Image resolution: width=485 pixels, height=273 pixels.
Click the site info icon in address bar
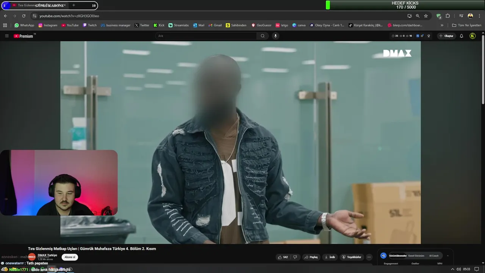pyautogui.click(x=34, y=16)
